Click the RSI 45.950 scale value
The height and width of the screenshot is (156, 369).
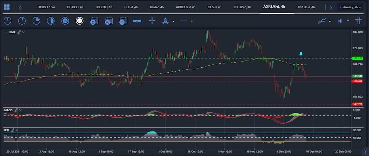pyautogui.click(x=357, y=138)
